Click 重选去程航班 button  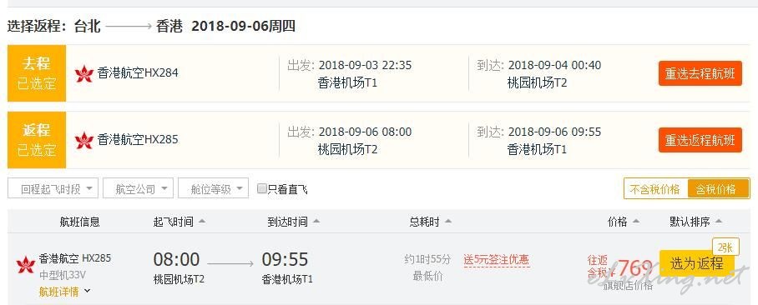[x=700, y=73]
